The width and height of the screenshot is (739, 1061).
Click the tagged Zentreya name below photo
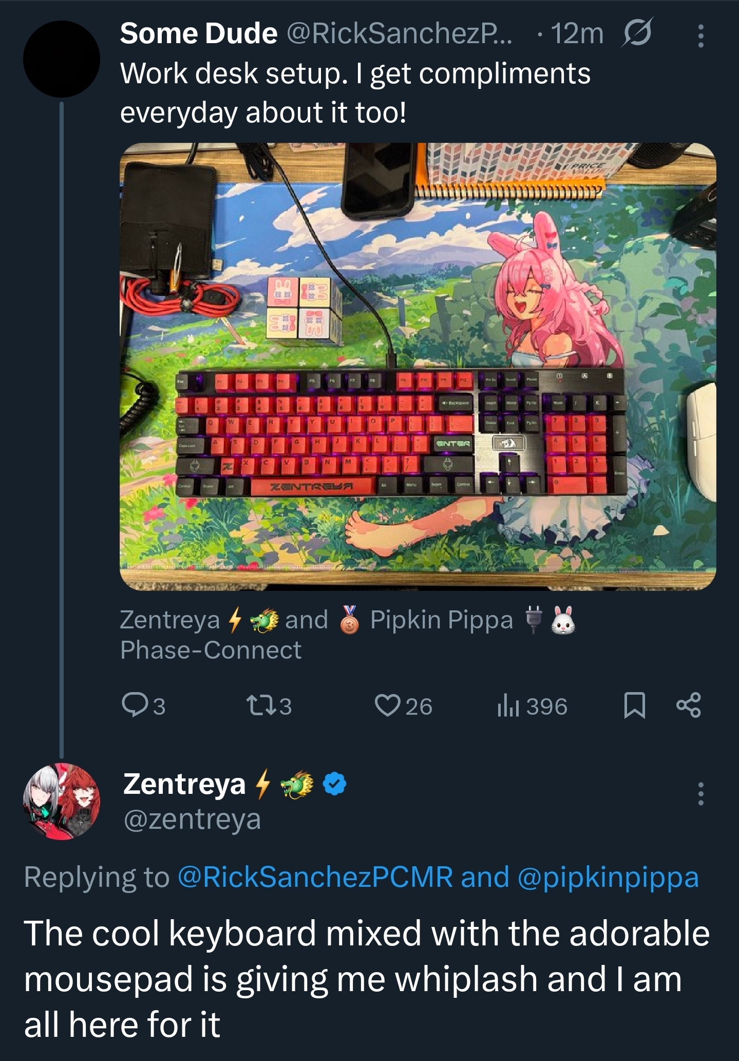[x=170, y=620]
